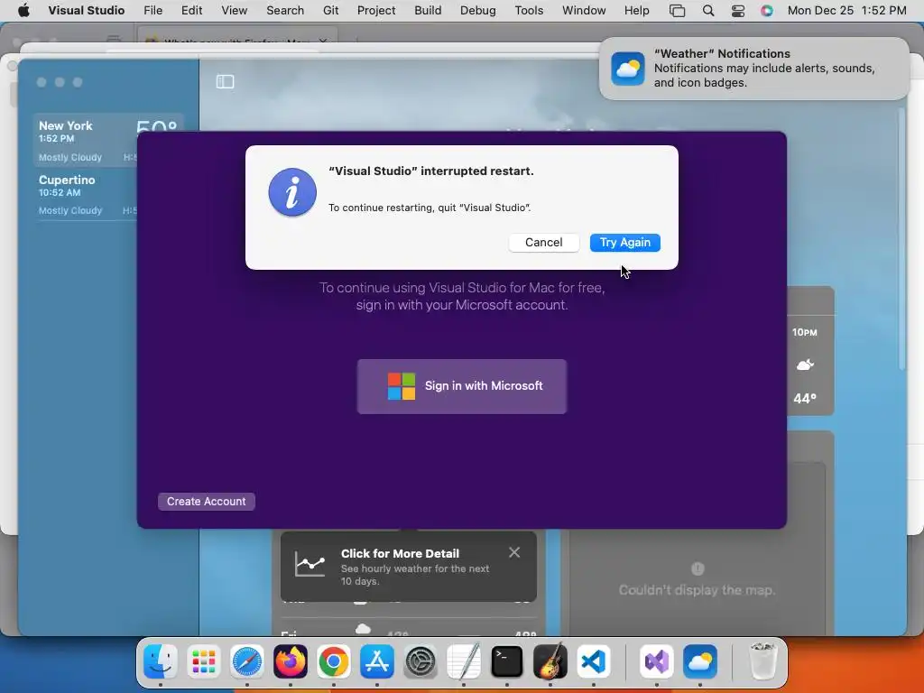Toggle the Weather sidebar button
Image resolution: width=924 pixels, height=693 pixels.
pyautogui.click(x=225, y=81)
